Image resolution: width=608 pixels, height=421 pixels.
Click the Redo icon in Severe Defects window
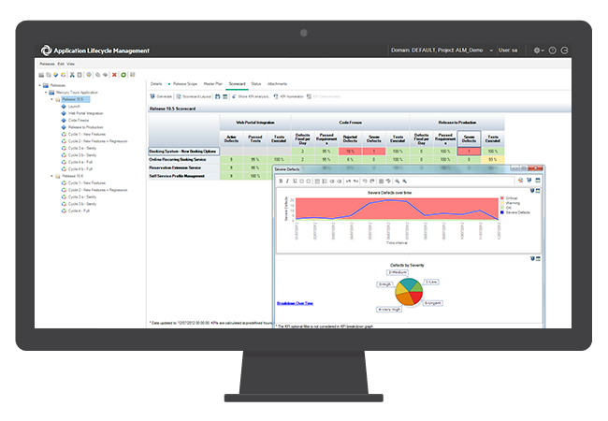[x=372, y=181]
